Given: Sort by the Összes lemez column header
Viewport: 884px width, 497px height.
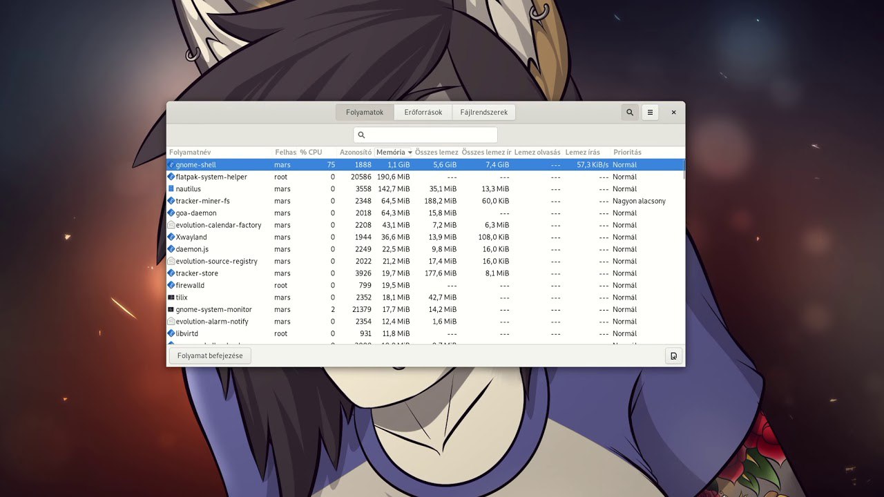Looking at the screenshot, I should click(x=436, y=152).
